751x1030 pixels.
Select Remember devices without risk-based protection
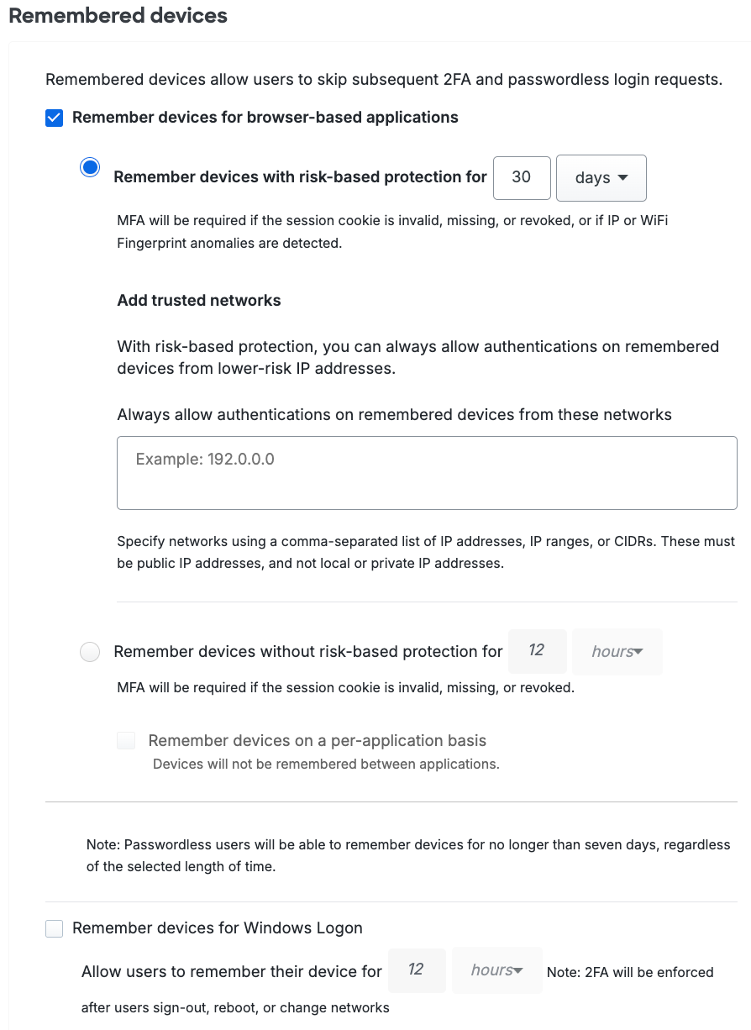[89, 651]
